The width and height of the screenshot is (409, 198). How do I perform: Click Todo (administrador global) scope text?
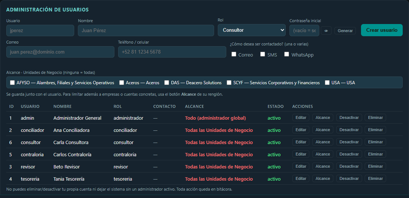tap(216, 118)
